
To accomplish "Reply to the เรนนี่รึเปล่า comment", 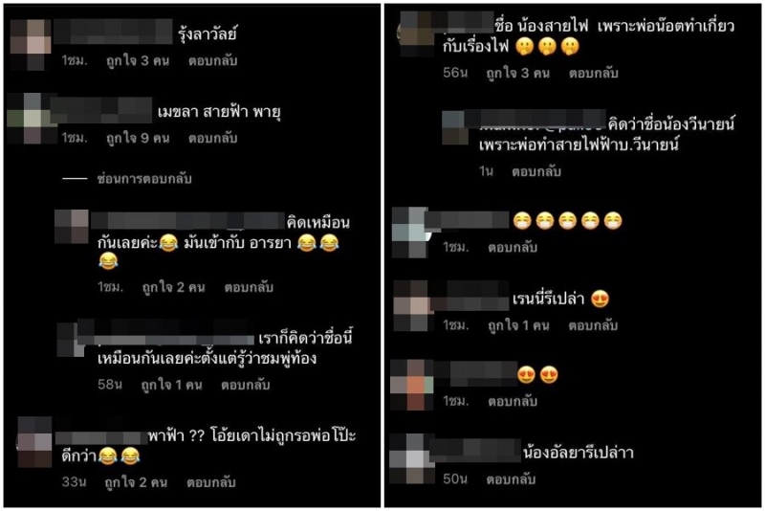I will (593, 325).
